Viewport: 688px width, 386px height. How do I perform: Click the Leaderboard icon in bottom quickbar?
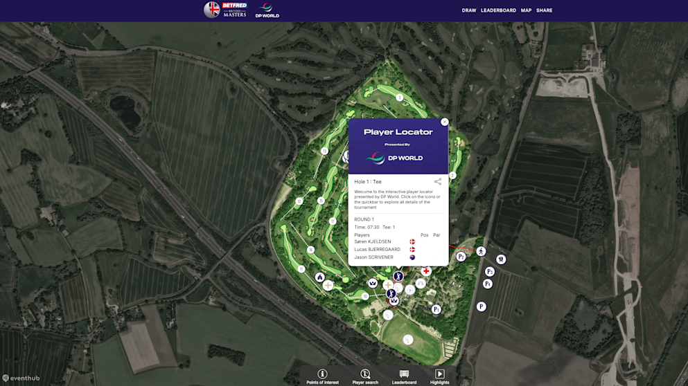point(404,374)
